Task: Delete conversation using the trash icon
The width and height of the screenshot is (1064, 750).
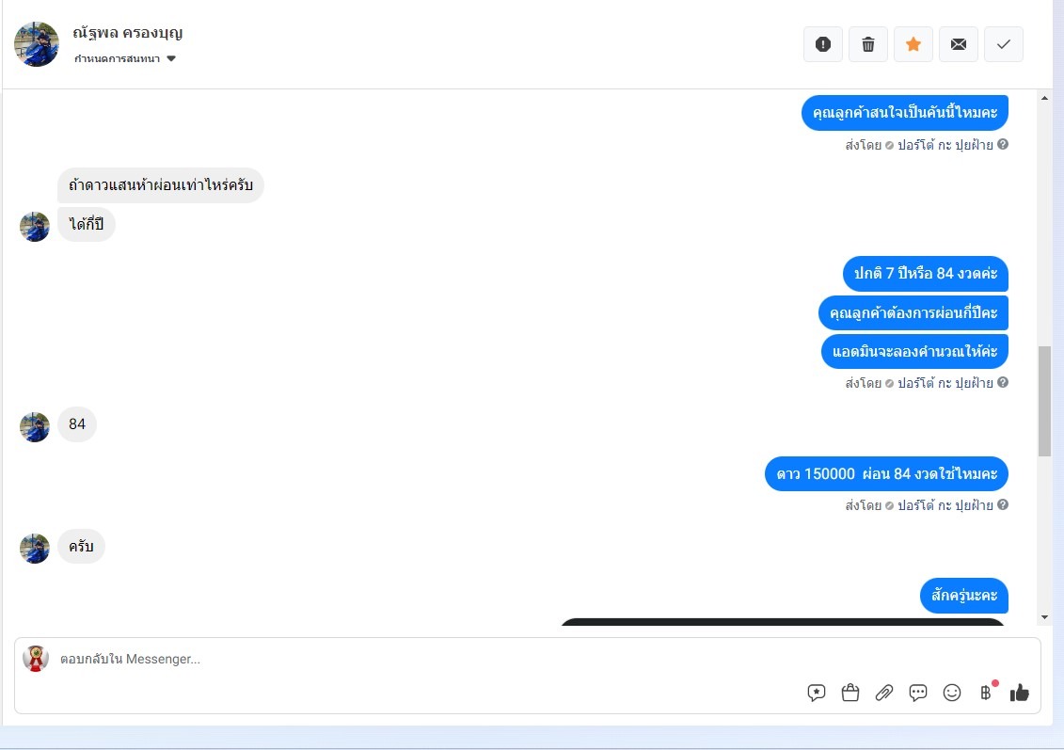Action: (868, 45)
